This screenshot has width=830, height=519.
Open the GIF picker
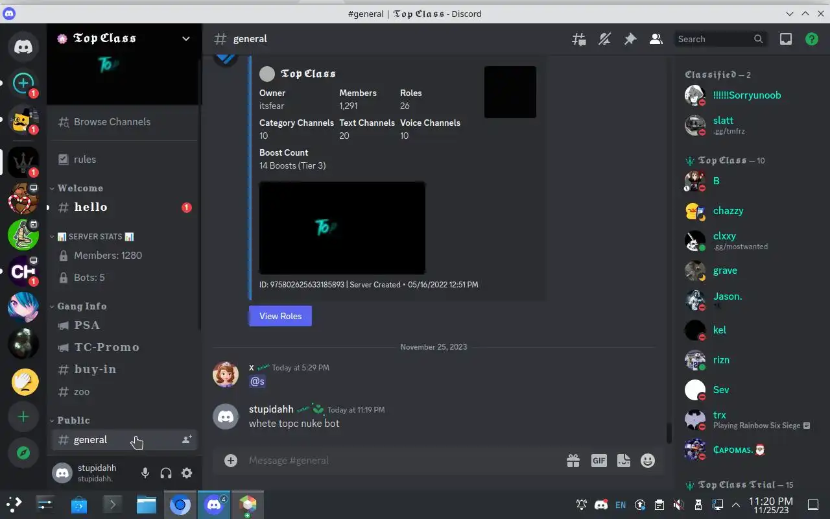pos(599,461)
